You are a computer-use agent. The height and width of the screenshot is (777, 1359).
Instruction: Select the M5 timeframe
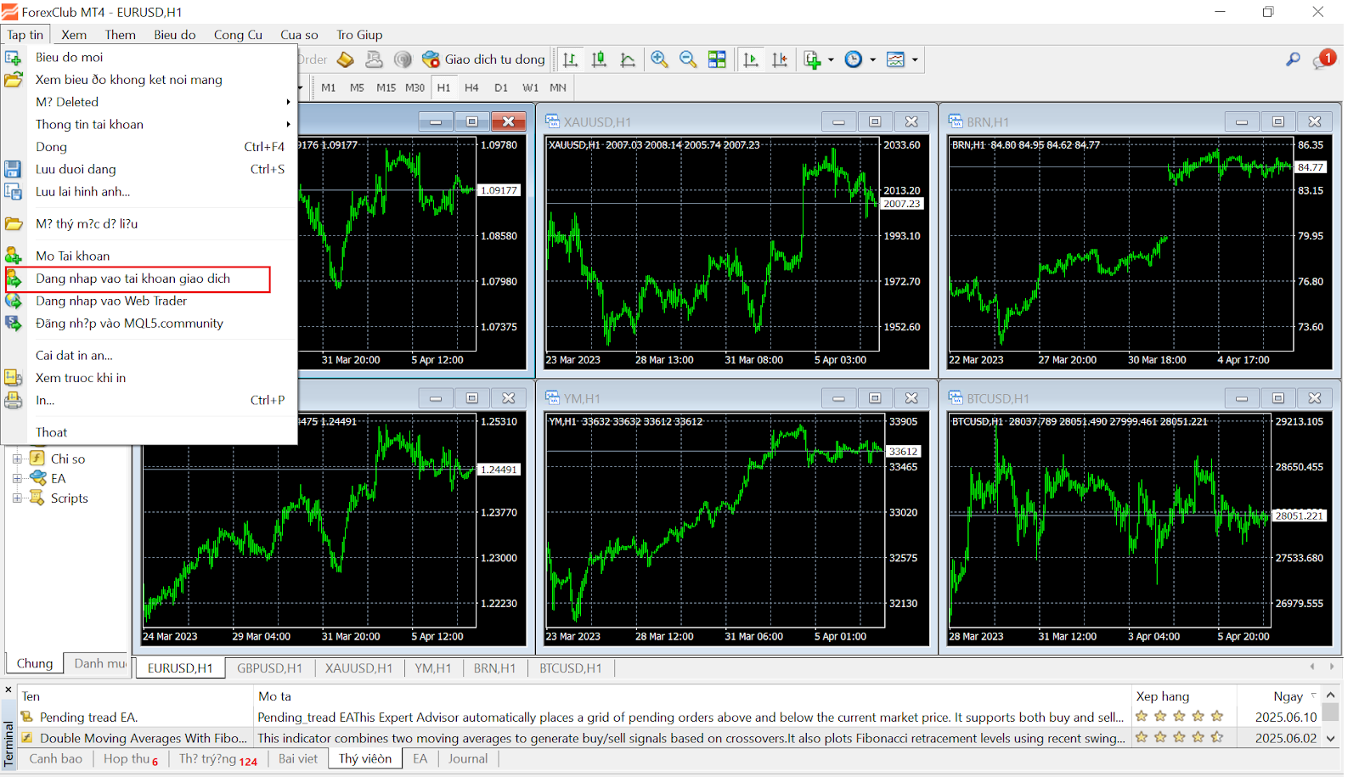(357, 87)
